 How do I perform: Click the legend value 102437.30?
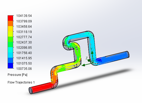(24, 42)
